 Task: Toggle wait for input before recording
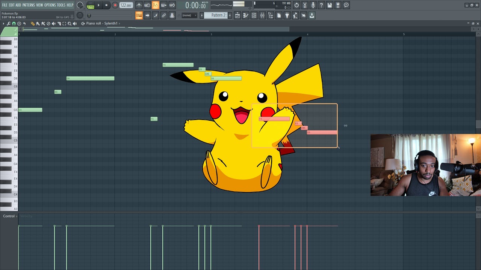pyautogui.click(x=147, y=5)
